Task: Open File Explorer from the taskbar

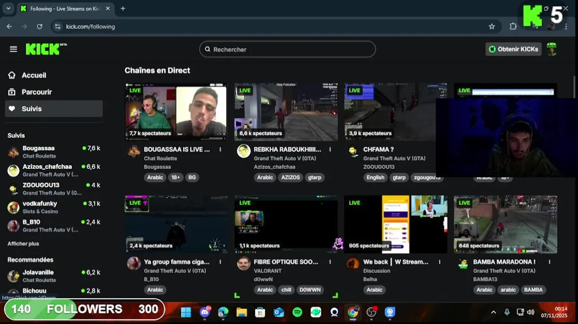Action: (242, 312)
